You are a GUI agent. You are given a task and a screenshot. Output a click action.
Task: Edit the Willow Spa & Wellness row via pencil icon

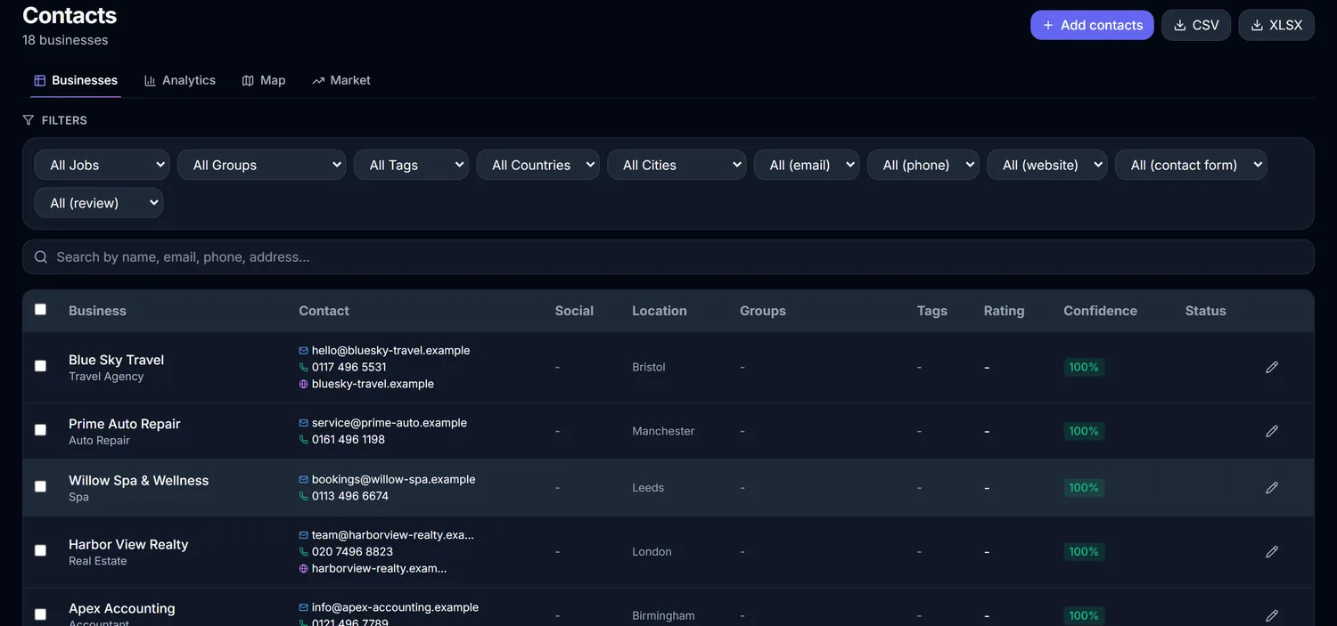pos(1272,488)
